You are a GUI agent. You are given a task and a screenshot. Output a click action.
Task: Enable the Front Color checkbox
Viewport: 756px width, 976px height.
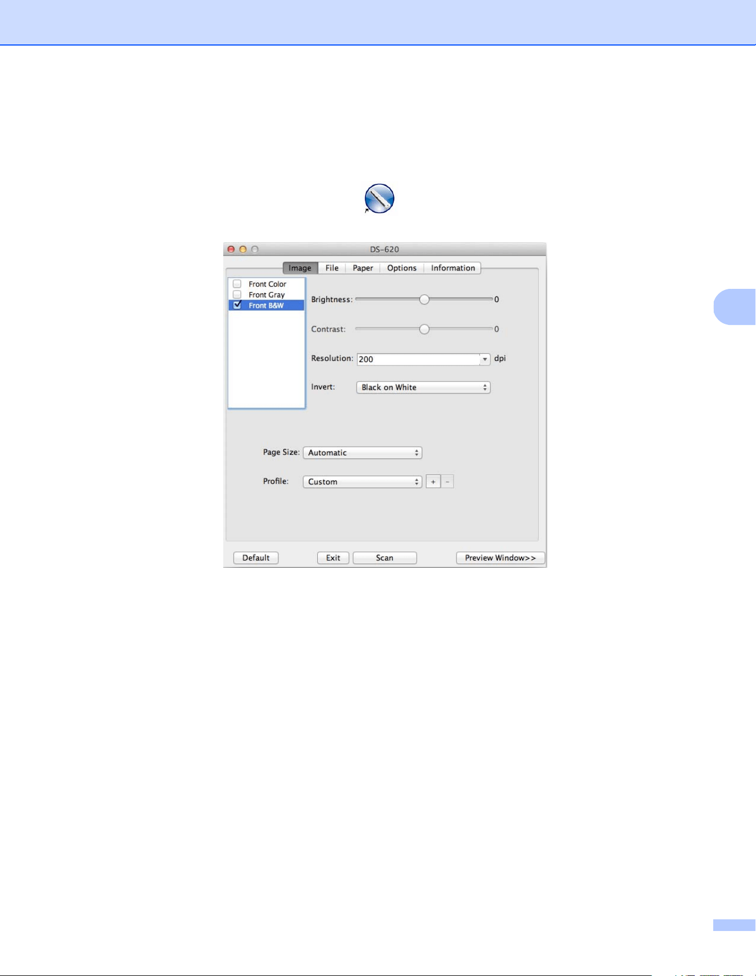tap(237, 284)
